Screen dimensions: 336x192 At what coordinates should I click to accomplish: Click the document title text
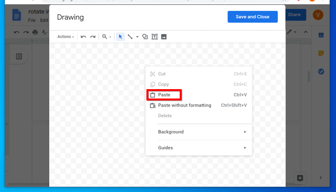point(39,12)
